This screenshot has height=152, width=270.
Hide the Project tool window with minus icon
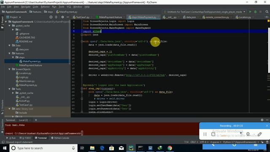[67, 17]
